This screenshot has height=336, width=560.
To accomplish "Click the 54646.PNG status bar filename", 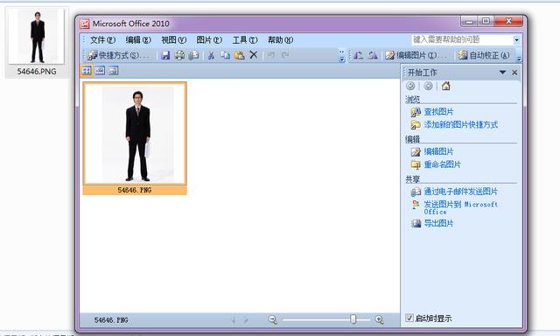I will (x=111, y=320).
